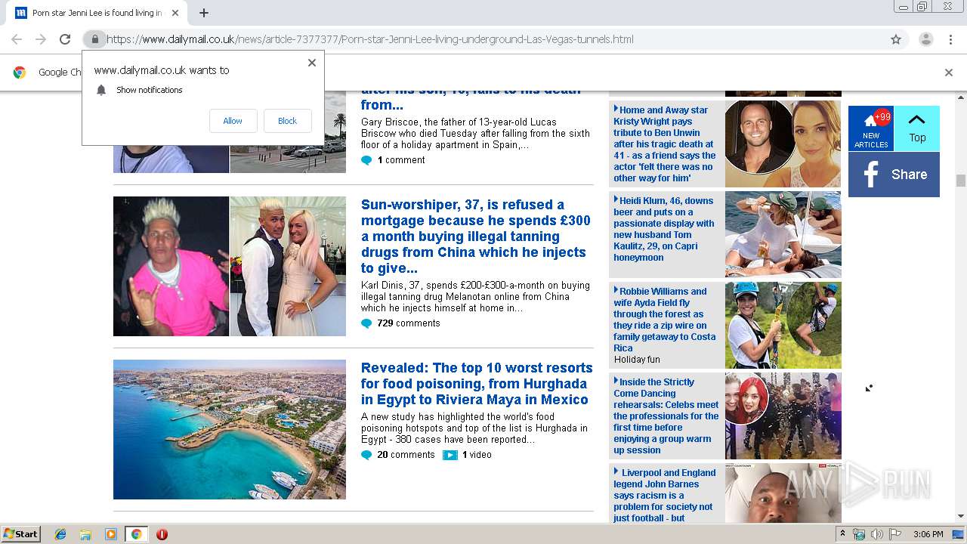Image resolution: width=967 pixels, height=544 pixels.
Task: Open Windows Explorer folder from taskbar
Action: point(85,534)
